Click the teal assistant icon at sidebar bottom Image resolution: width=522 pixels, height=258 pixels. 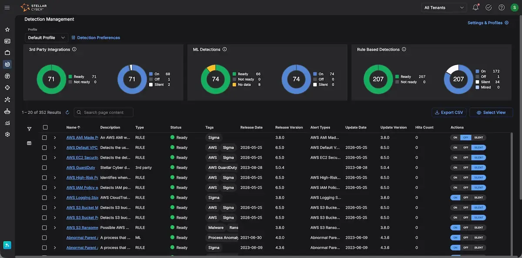click(x=7, y=245)
